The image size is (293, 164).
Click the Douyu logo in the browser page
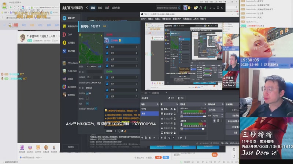tap(14, 25)
